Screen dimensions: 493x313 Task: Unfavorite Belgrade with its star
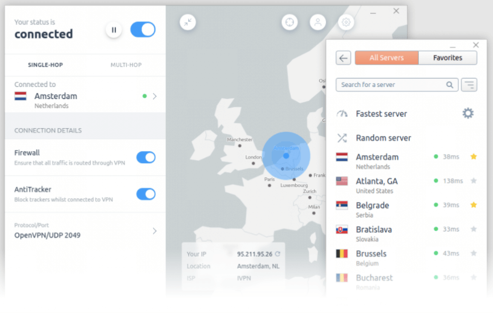click(474, 205)
